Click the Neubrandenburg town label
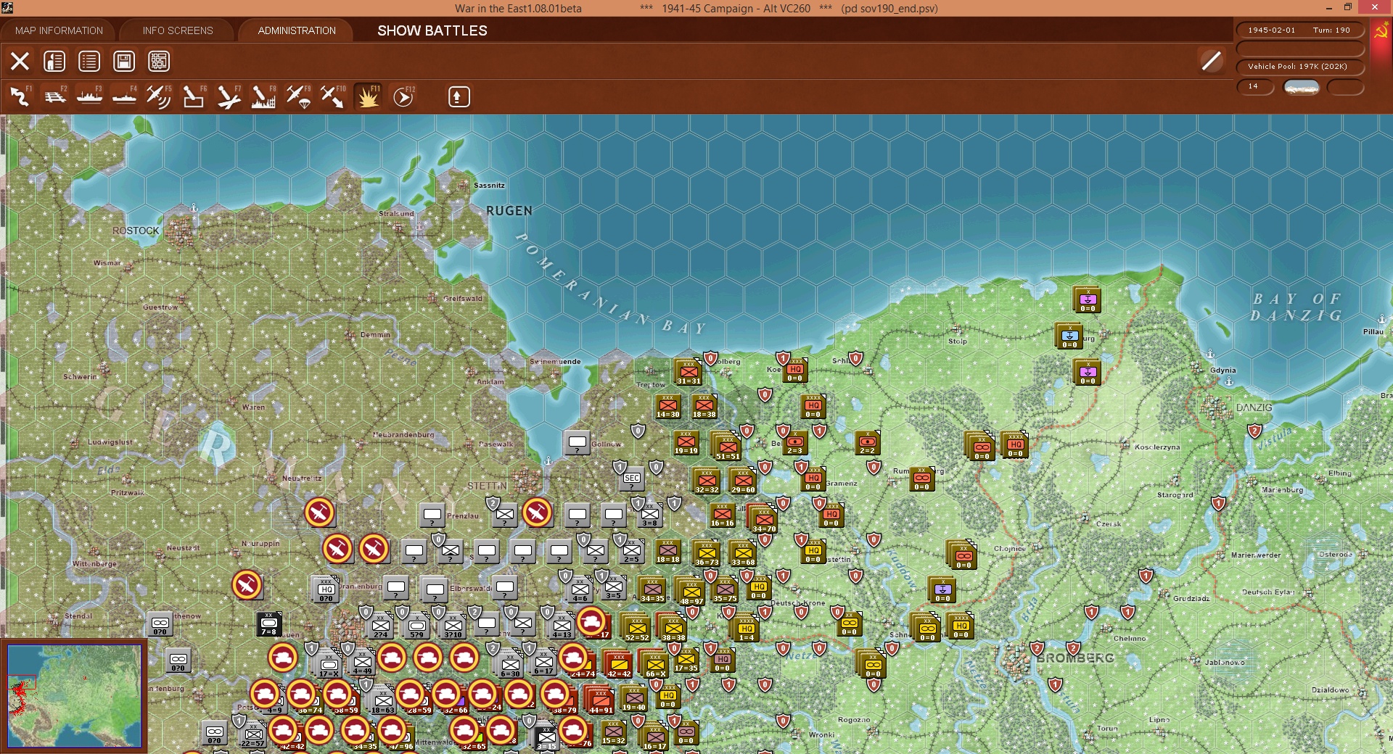 (403, 435)
